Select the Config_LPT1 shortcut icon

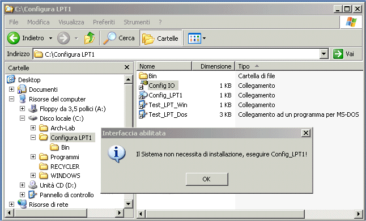143,95
